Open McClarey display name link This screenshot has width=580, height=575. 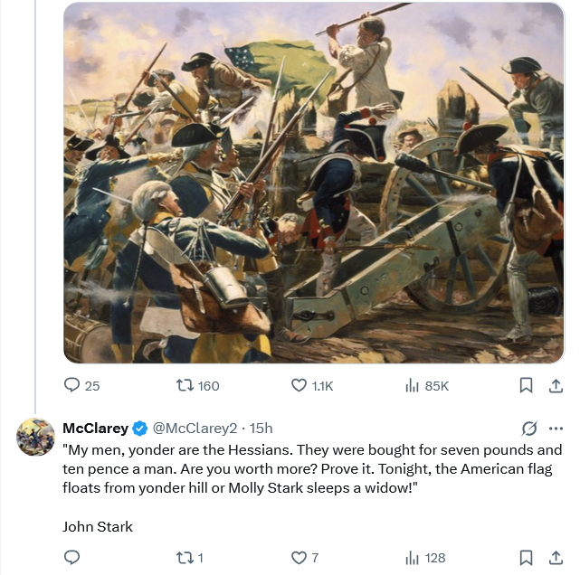95,429
